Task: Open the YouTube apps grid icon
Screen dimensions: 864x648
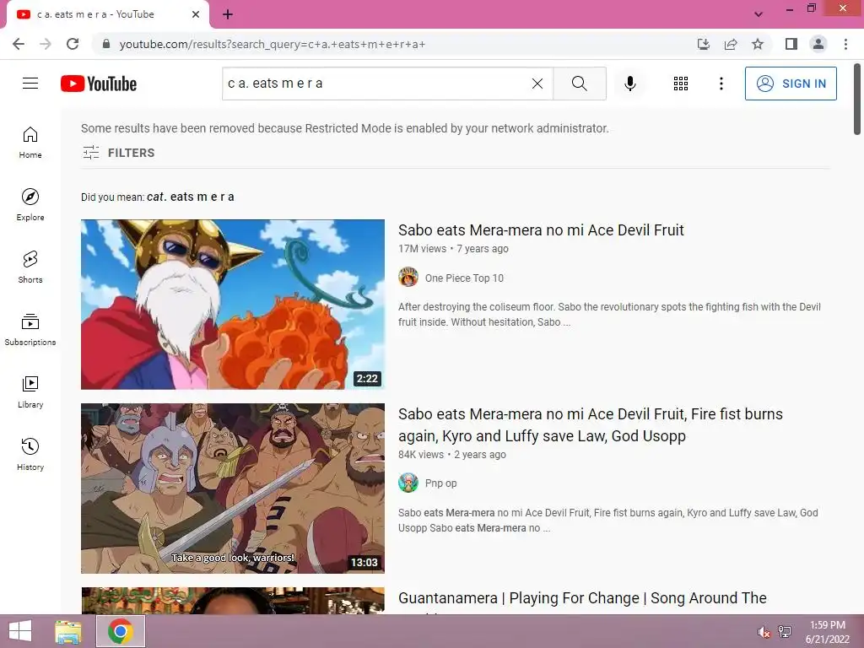Action: 681,84
